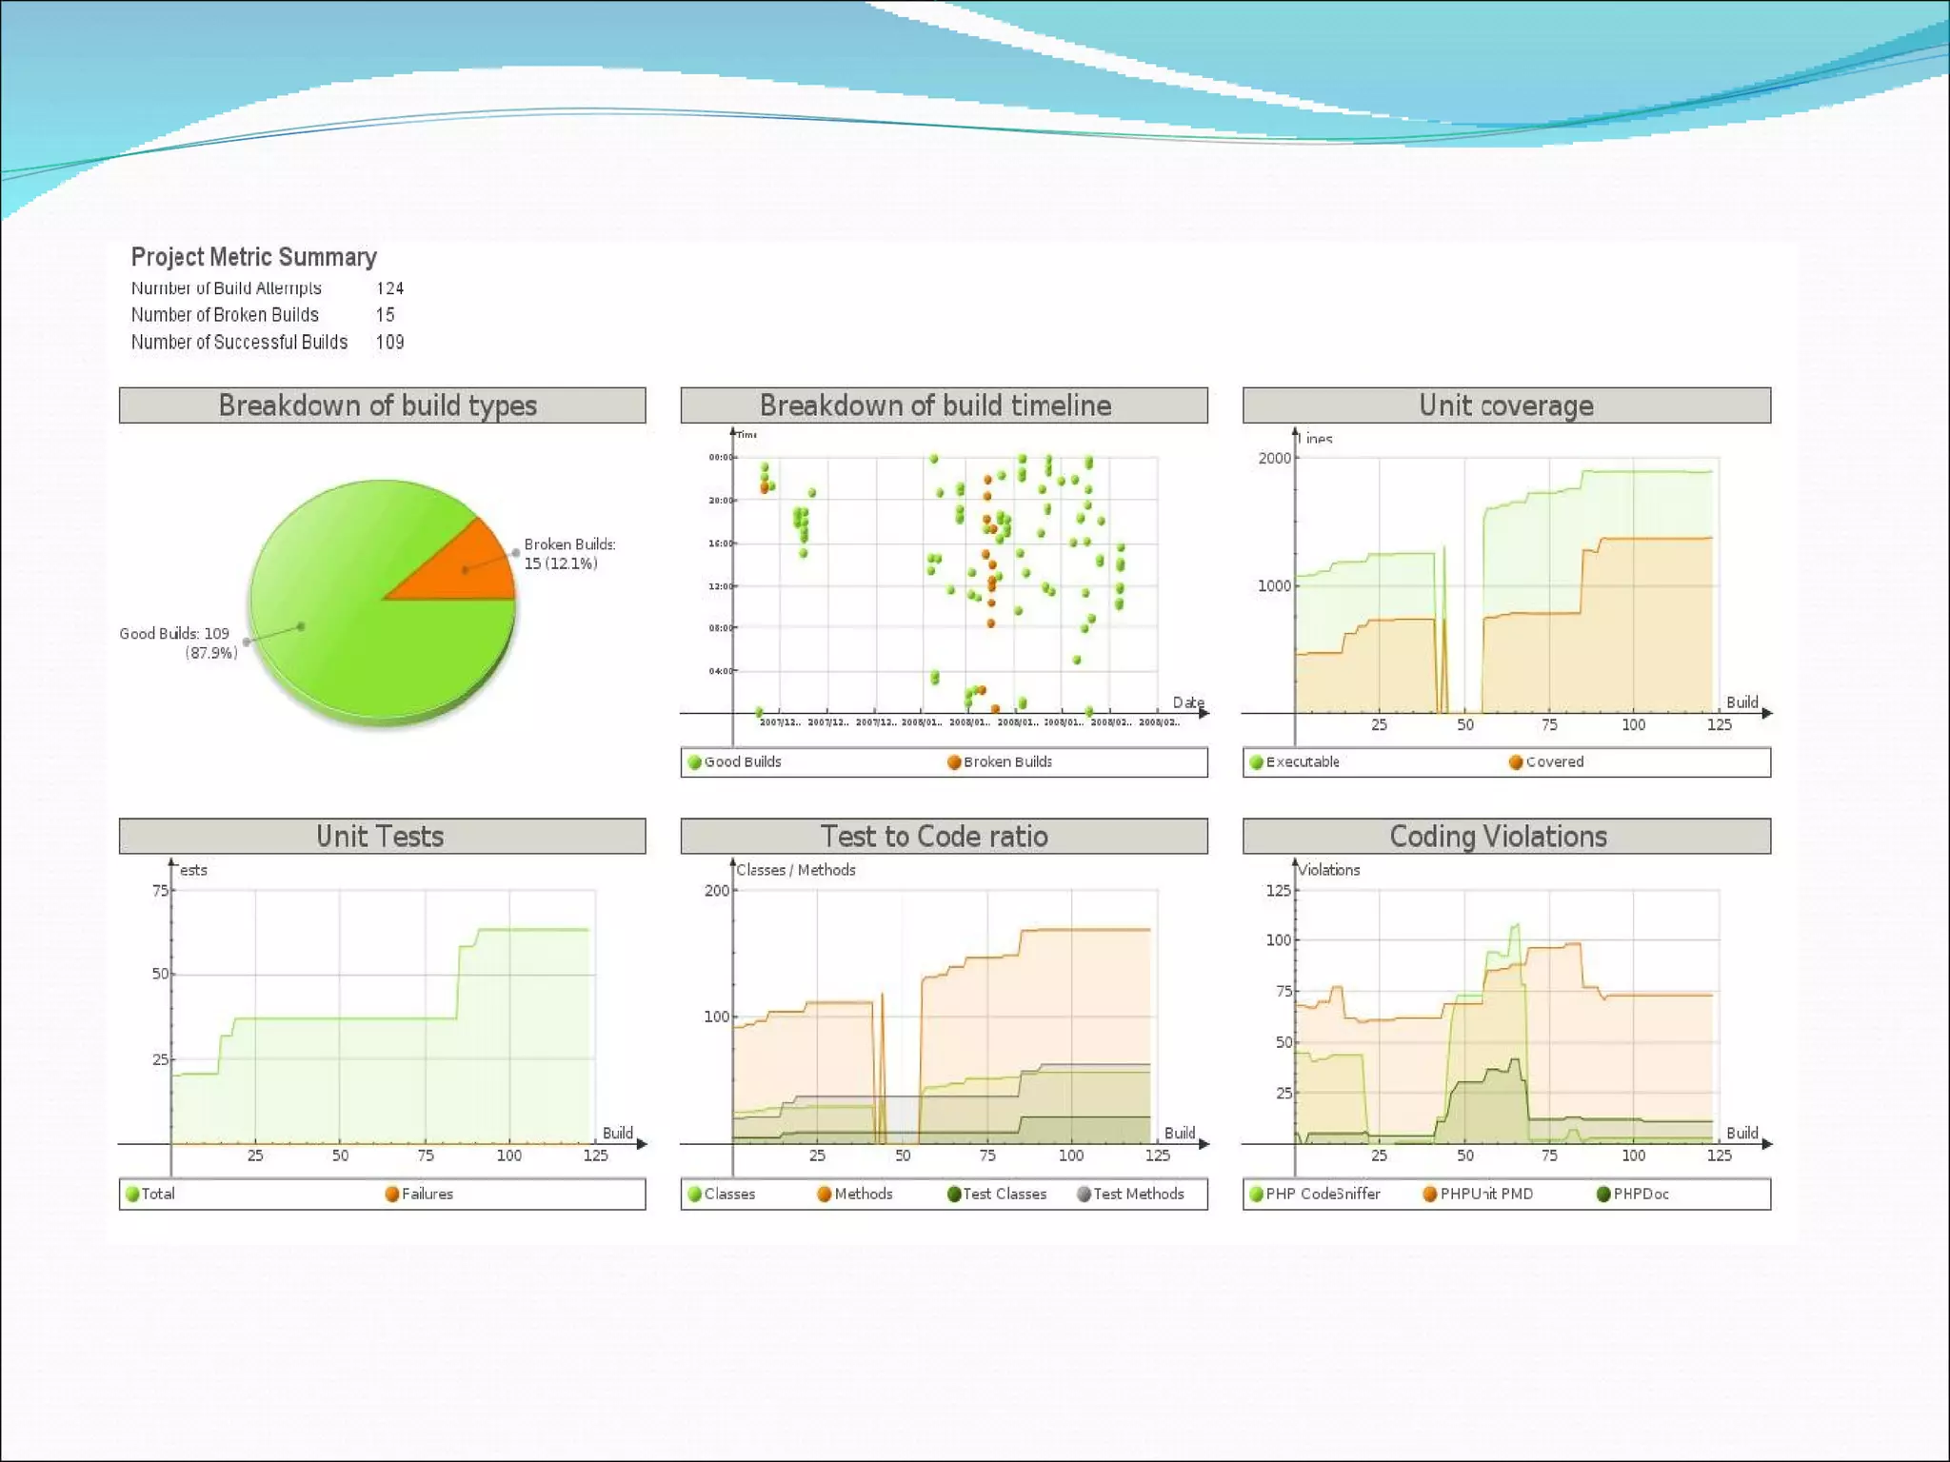Click the green Total legend dot

[x=132, y=1194]
